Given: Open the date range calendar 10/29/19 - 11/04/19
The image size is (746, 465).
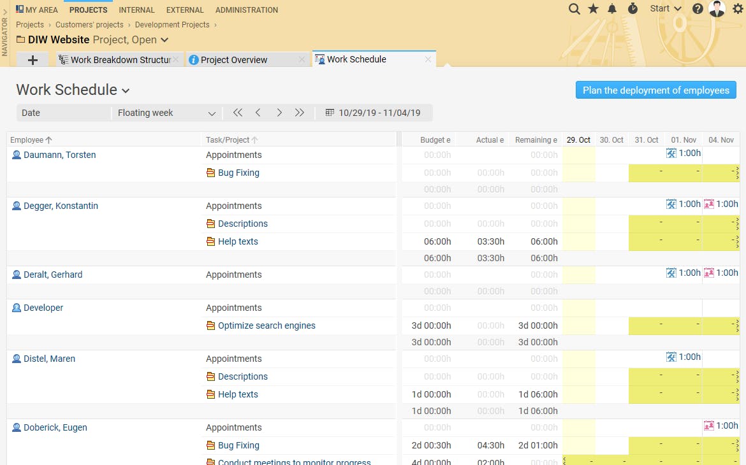Looking at the screenshot, I should pos(374,113).
